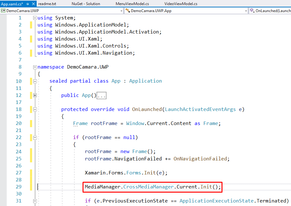Open the NuGet - Solution tab

(x=86, y=4)
